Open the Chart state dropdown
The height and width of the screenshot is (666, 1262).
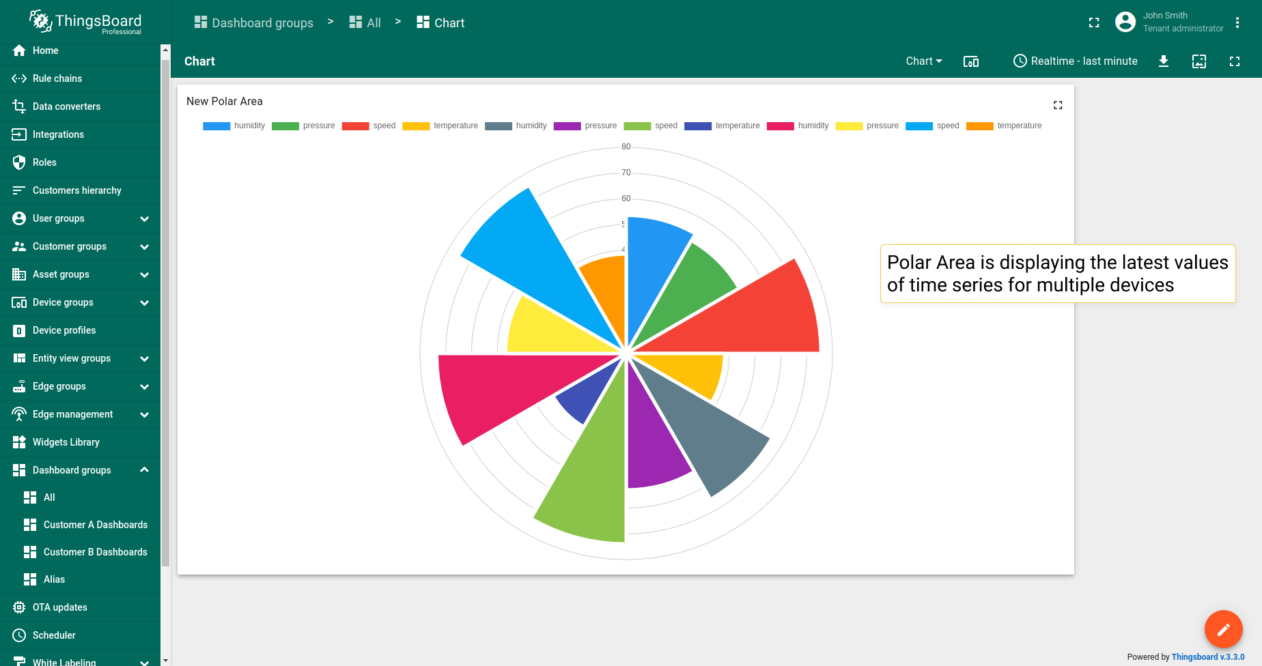coord(924,61)
